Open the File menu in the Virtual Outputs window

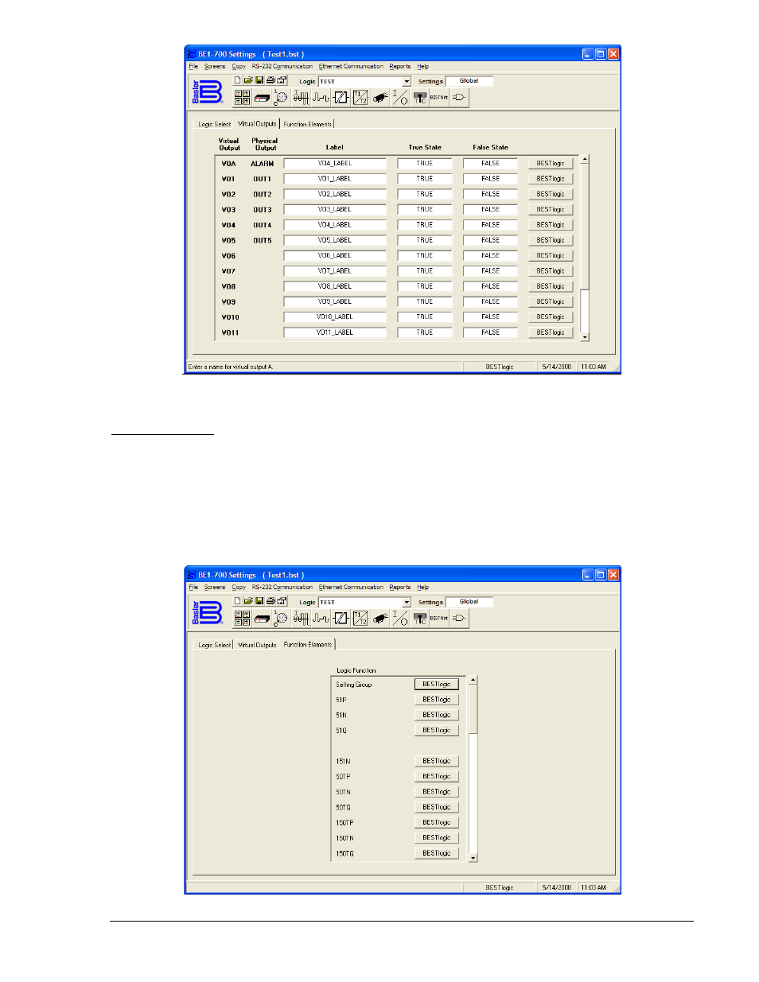193,67
